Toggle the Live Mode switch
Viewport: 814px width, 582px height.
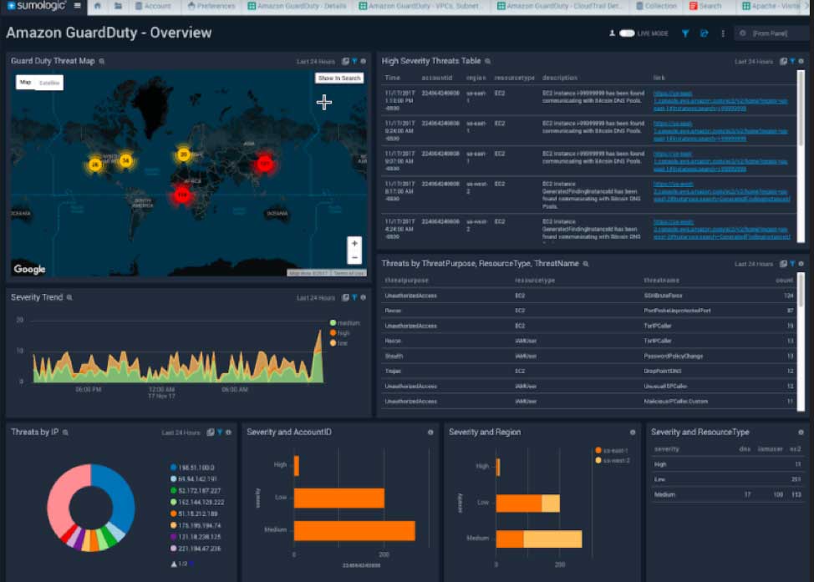point(627,33)
